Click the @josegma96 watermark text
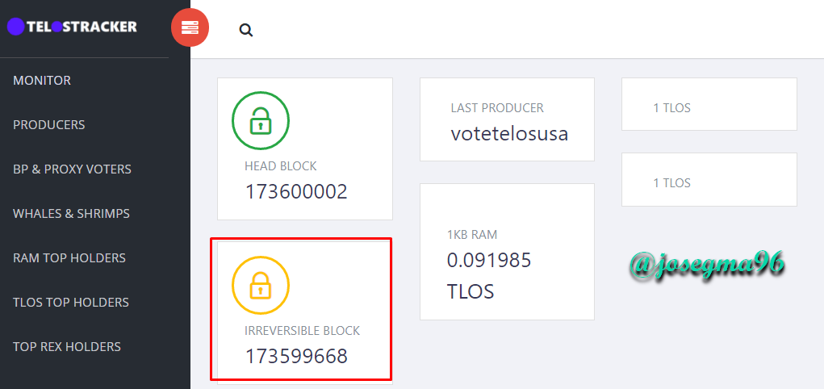 tap(709, 265)
